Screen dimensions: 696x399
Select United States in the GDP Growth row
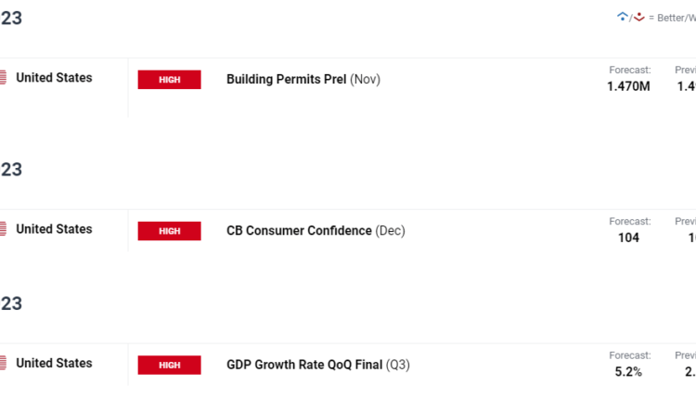click(x=54, y=363)
